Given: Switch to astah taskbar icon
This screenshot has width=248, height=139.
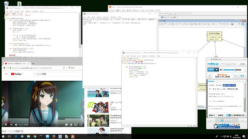Looking at the screenshot, I should (x=73, y=136).
